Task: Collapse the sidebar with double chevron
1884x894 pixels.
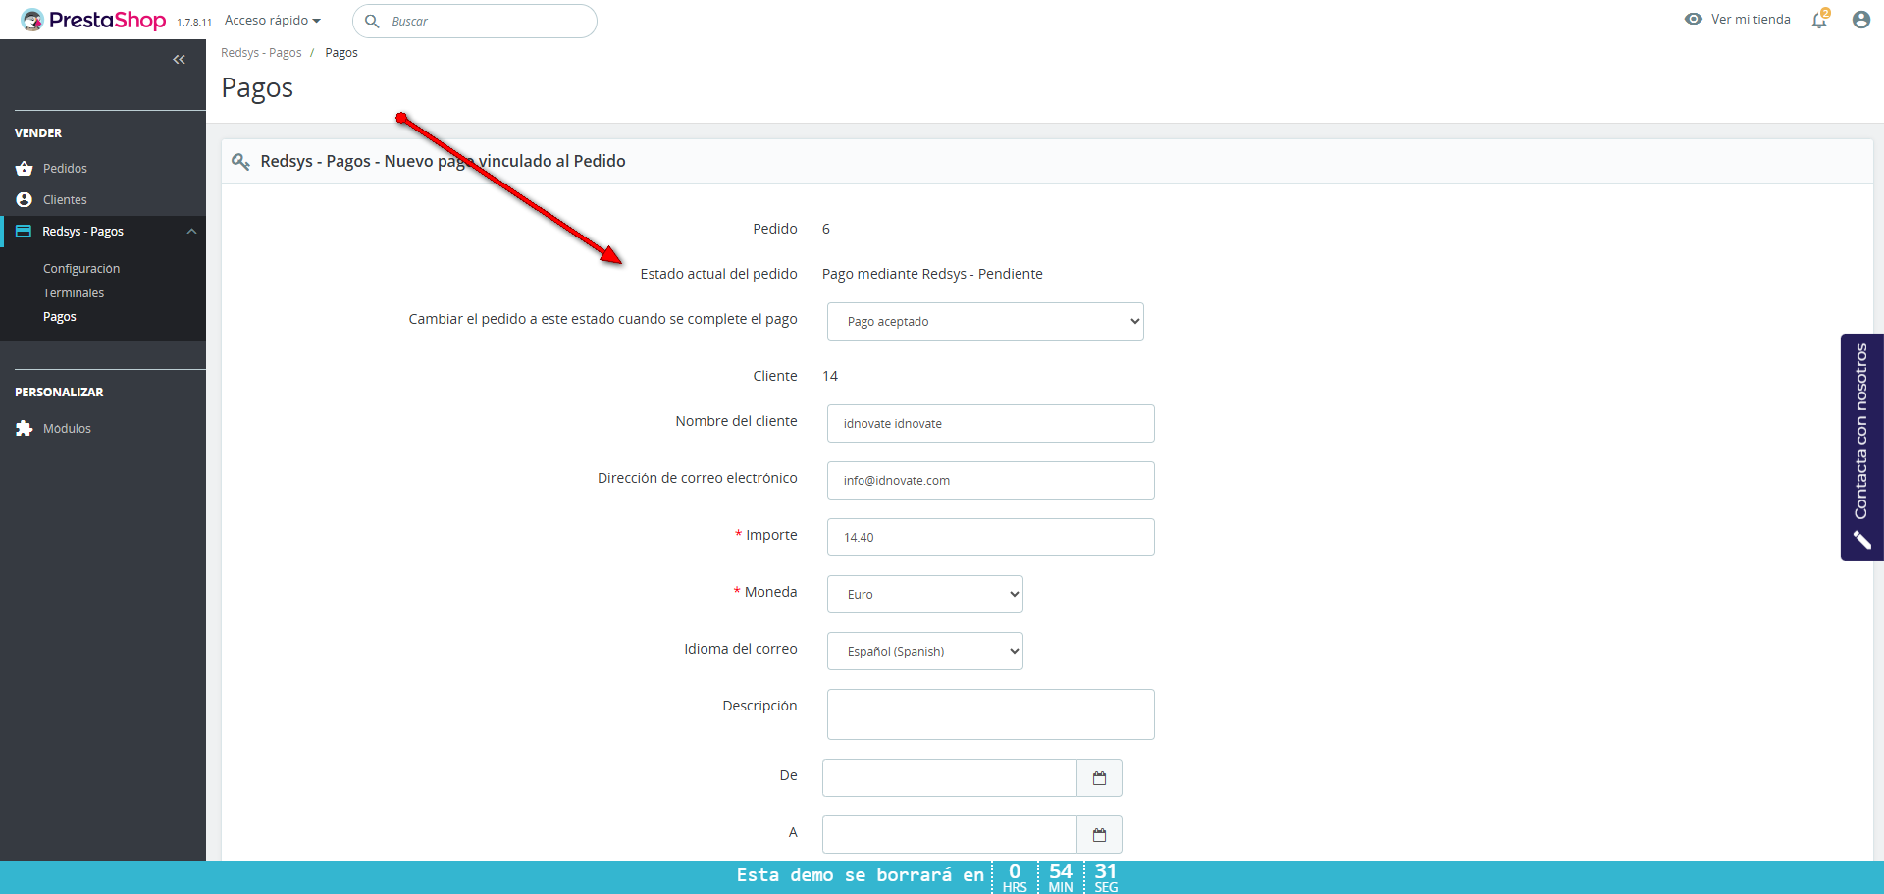Action: [x=179, y=60]
